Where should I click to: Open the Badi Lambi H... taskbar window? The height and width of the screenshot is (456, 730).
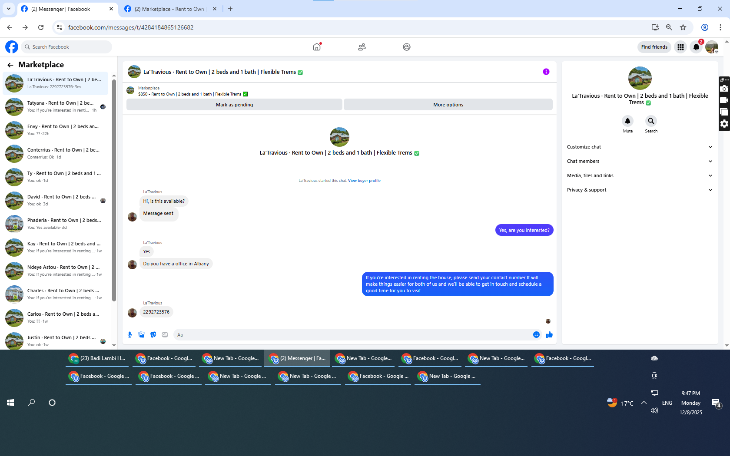point(98,358)
